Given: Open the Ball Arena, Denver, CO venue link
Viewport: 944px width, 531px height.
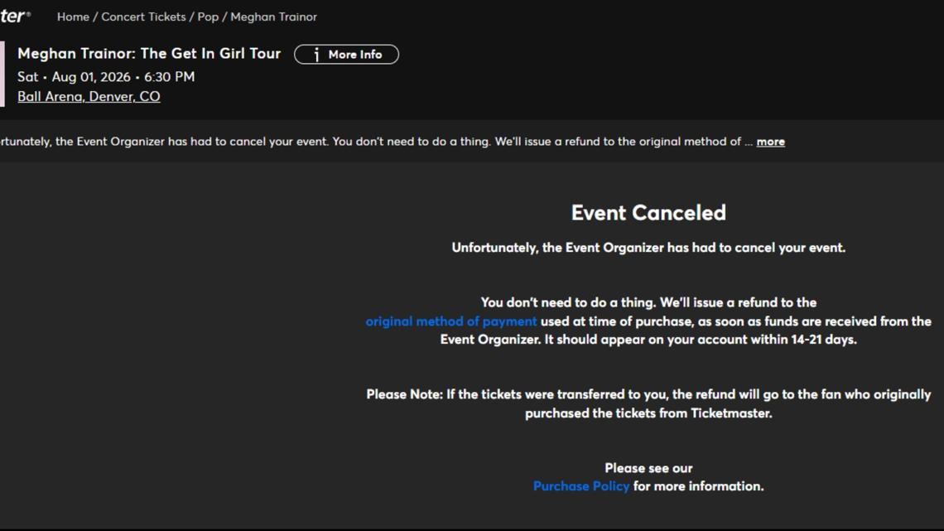Looking at the screenshot, I should coord(89,97).
